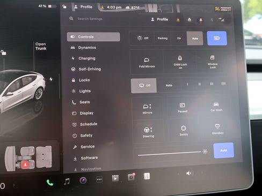This screenshot has width=262, height=196.
Task: Open Steering adjustment
Action: pos(148,132)
